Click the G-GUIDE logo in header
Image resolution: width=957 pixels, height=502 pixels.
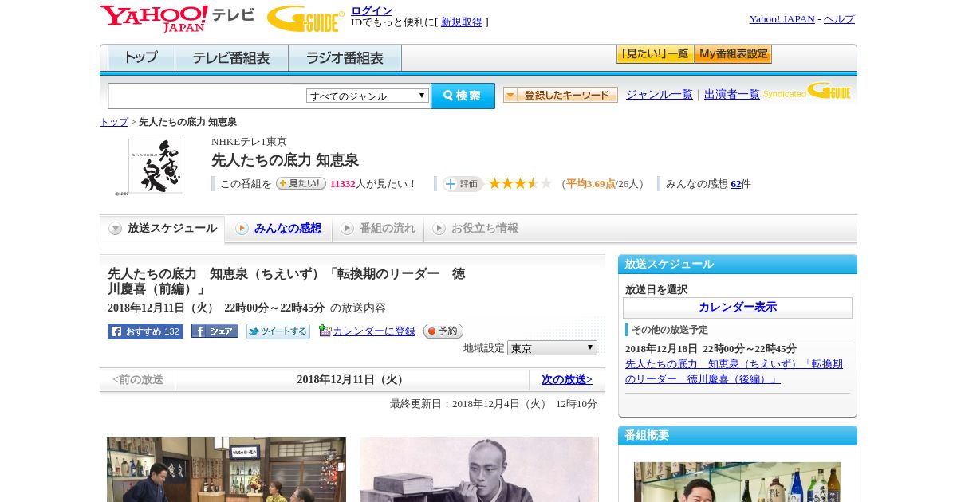305,19
